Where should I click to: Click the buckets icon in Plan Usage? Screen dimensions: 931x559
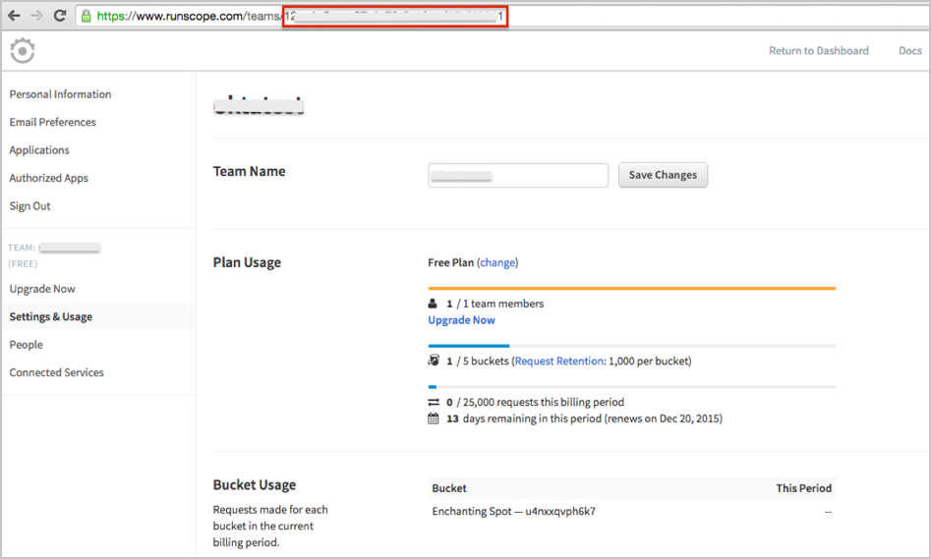click(x=434, y=362)
